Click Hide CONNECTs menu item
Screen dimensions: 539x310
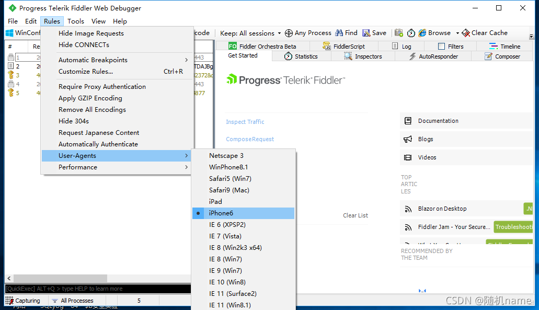(116, 44)
